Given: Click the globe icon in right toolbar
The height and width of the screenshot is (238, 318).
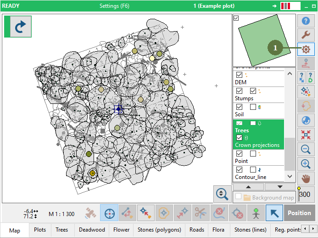Looking at the screenshot, I should (306, 120).
